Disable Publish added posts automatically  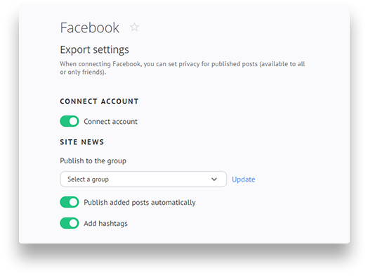pos(70,202)
